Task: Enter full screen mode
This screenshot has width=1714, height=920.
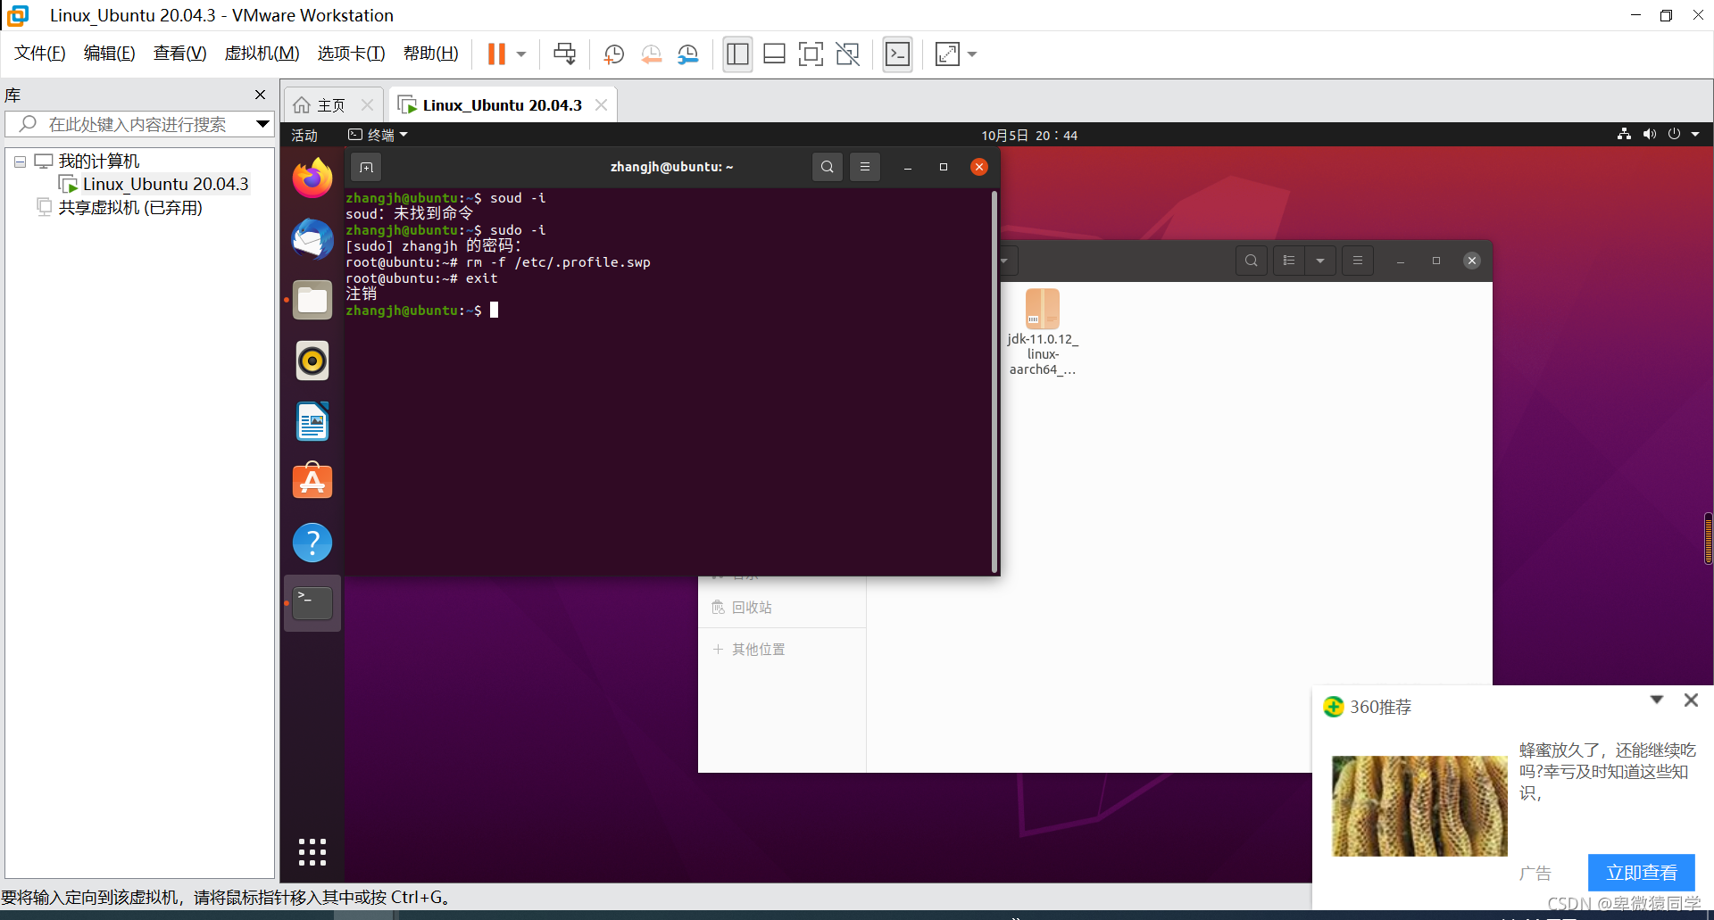Action: [x=811, y=54]
